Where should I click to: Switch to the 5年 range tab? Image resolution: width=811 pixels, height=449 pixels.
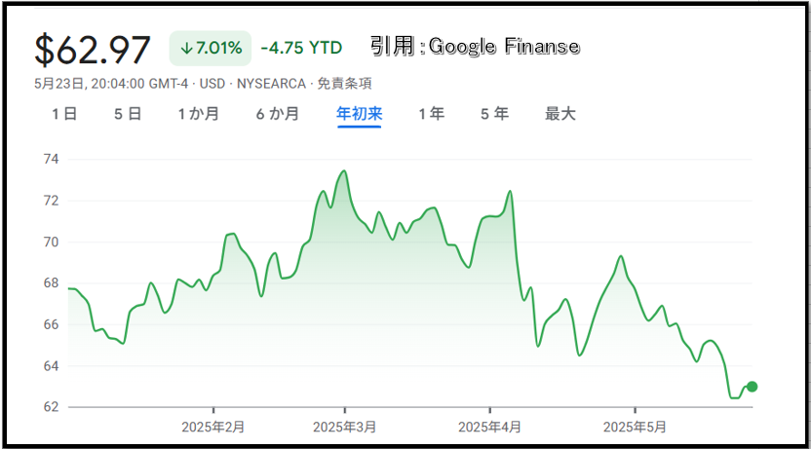494,114
